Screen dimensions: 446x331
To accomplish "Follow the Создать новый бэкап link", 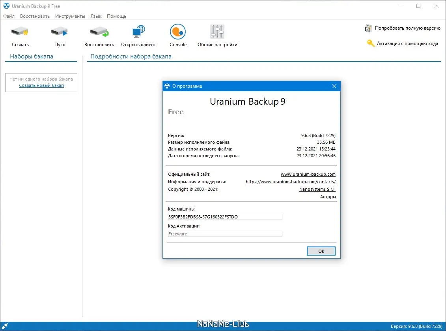I will 41,85.
